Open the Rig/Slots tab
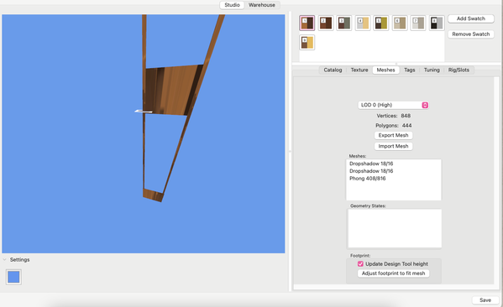The width and height of the screenshot is (503, 307). point(458,70)
